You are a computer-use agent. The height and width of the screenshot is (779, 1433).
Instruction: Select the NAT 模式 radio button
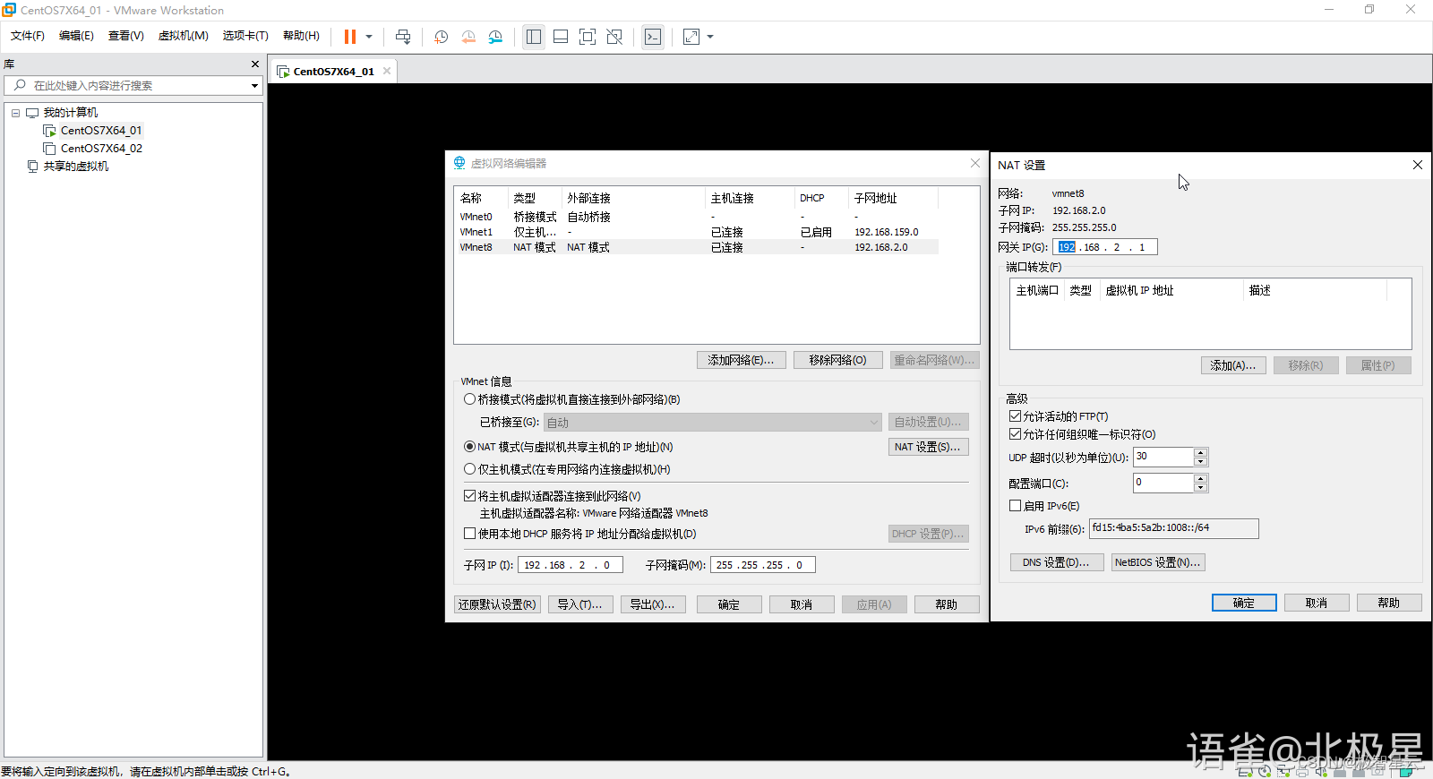point(469,447)
